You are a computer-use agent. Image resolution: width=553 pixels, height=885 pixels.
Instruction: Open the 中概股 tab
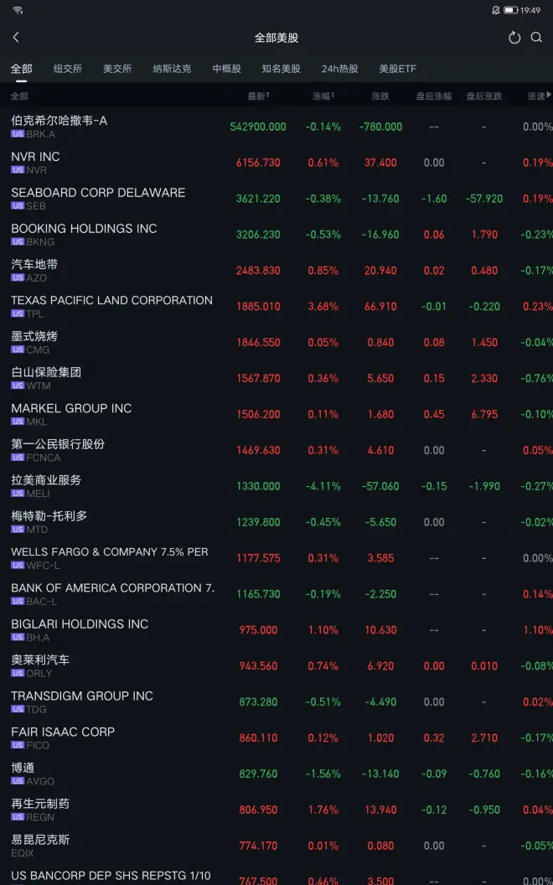226,69
